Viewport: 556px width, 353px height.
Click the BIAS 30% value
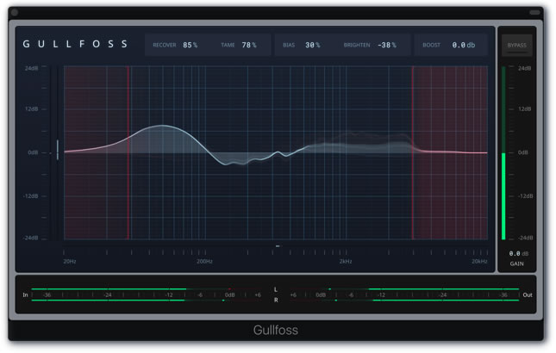coord(313,45)
